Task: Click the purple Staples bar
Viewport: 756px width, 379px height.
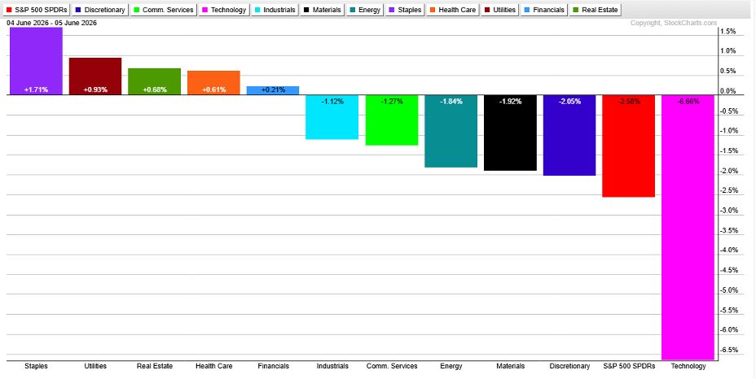Action: tap(36, 61)
